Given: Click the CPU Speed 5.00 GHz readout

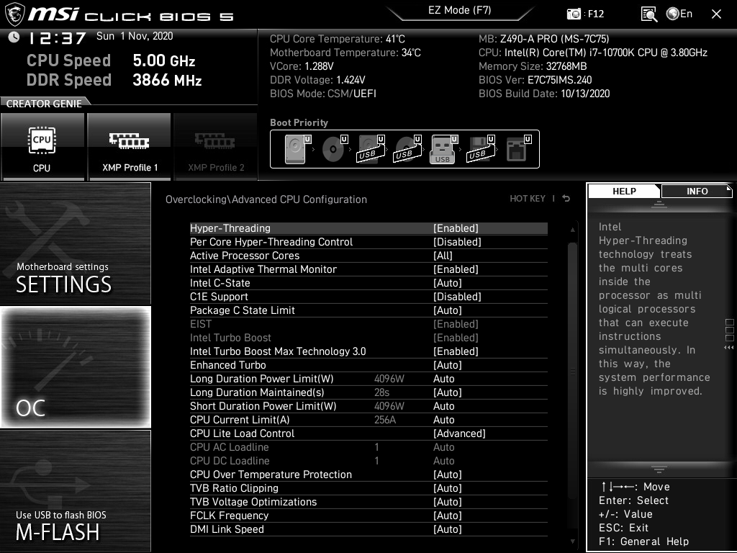Looking at the screenshot, I should point(111,60).
